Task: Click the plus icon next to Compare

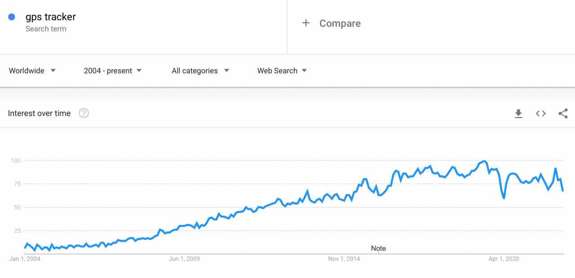Action: [x=306, y=23]
